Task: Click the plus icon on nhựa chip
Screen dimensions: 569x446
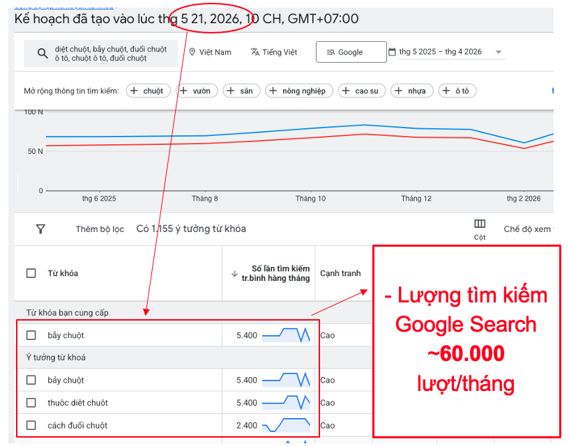Action: coord(398,91)
